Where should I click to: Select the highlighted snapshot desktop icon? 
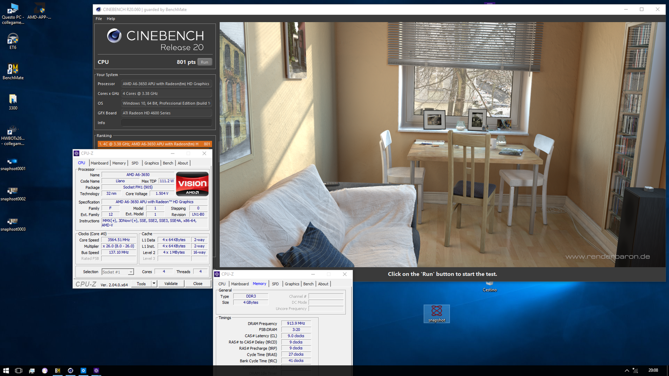coord(437,314)
